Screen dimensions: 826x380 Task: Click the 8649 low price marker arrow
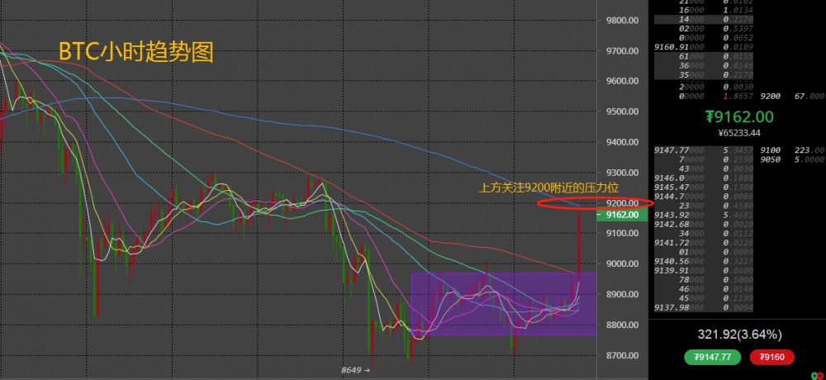click(357, 370)
